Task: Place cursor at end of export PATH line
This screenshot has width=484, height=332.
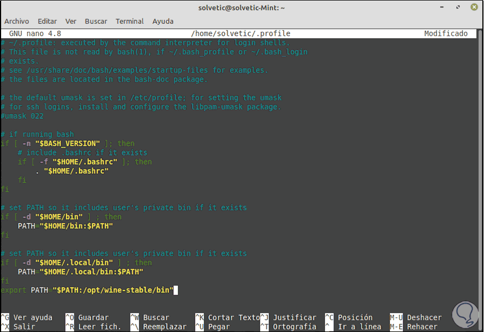Action: 175,290
